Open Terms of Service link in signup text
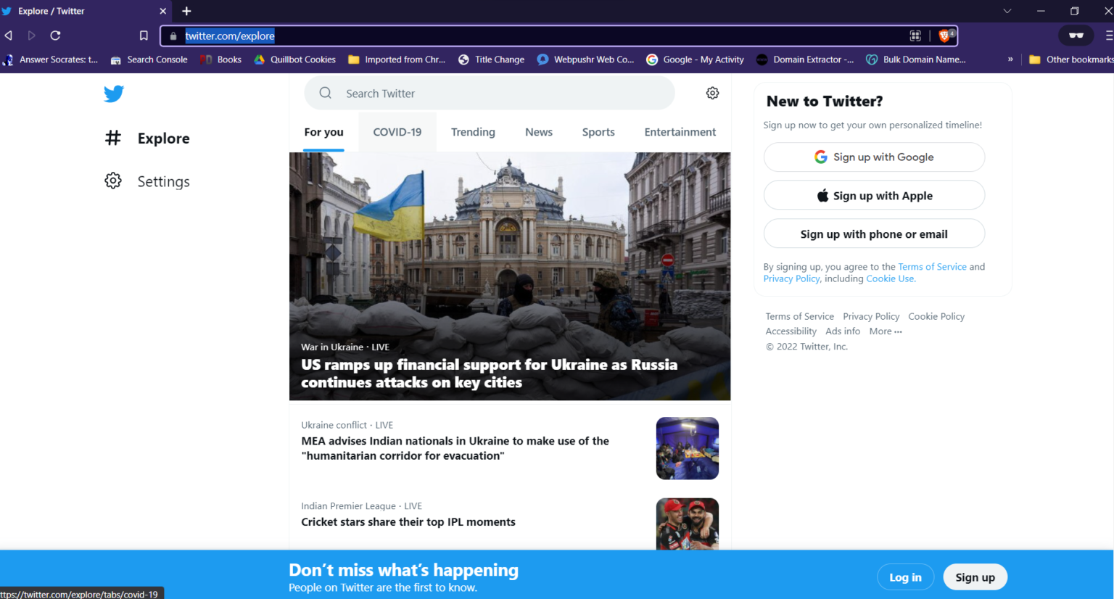Viewport: 1114px width, 599px height. [x=932, y=267]
